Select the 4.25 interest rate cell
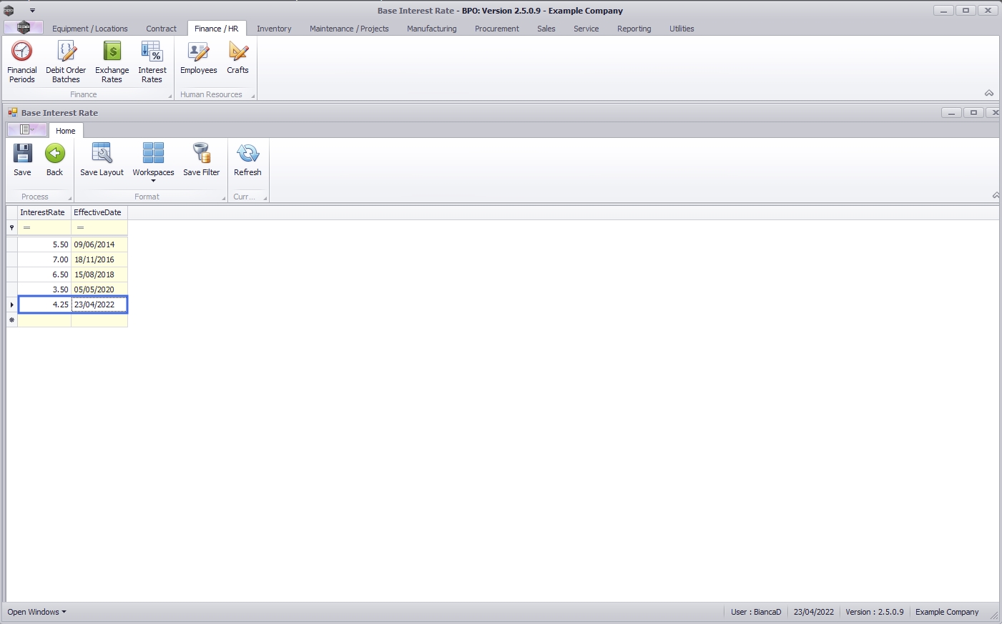Viewport: 1002px width, 624px height. (44, 304)
